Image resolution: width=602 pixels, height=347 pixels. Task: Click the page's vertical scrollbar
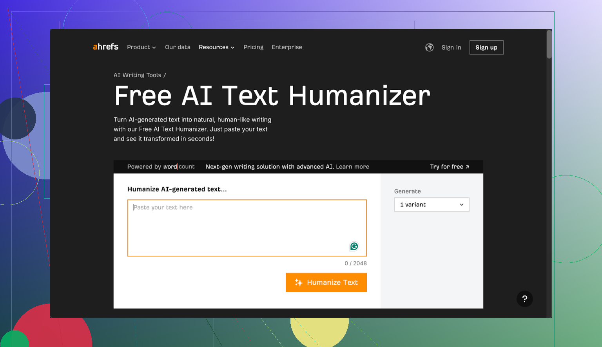549,45
